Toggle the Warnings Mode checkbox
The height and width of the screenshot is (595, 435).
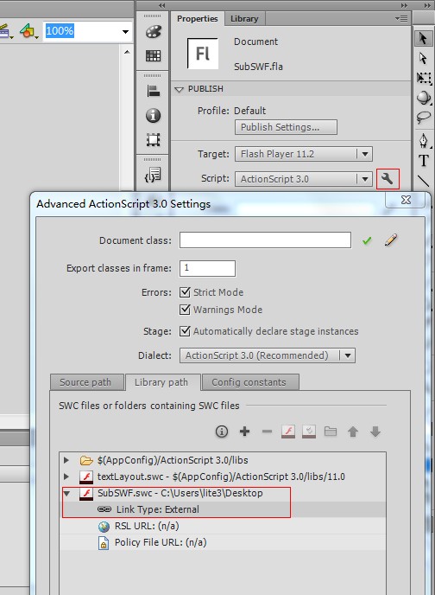click(x=185, y=310)
